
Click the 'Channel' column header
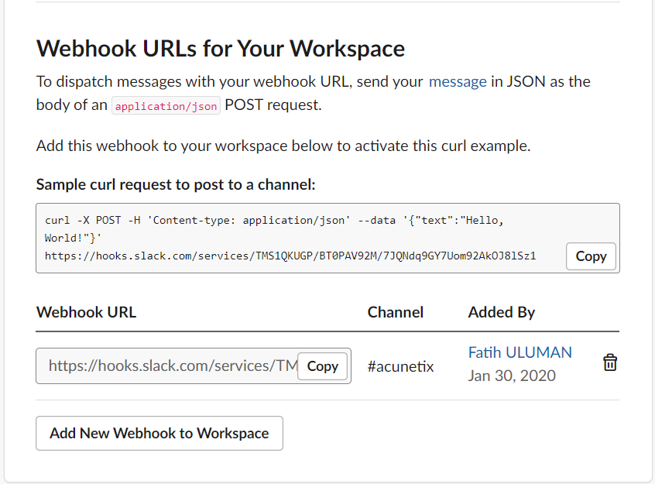click(395, 312)
